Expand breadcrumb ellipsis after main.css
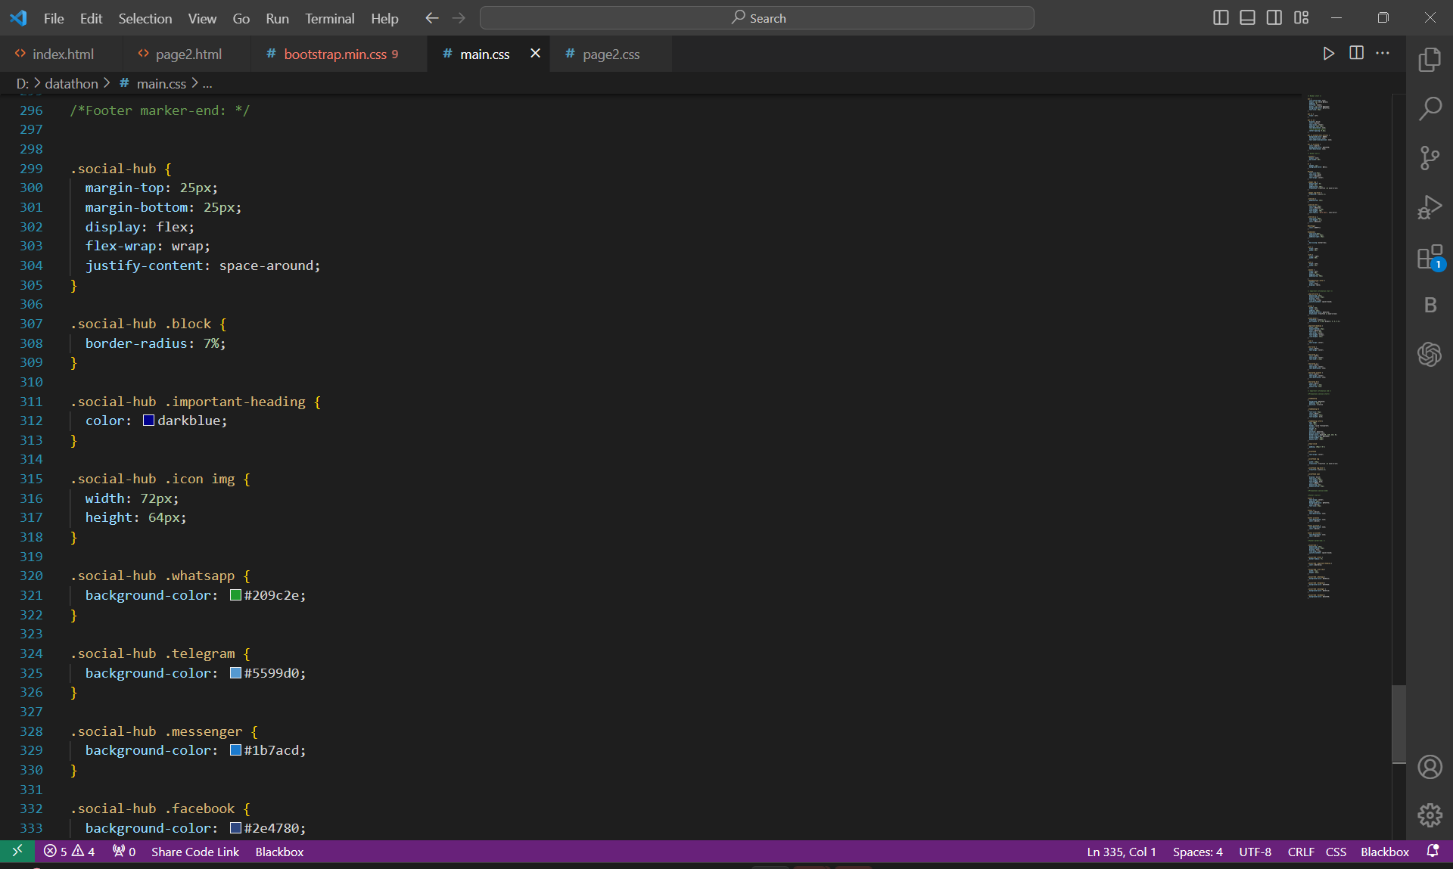1453x869 pixels. tap(207, 84)
